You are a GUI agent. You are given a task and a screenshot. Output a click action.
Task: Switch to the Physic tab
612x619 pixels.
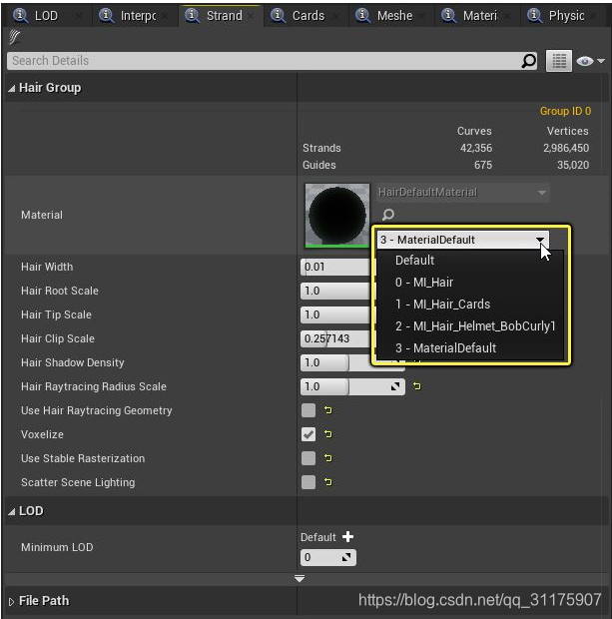pyautogui.click(x=566, y=15)
